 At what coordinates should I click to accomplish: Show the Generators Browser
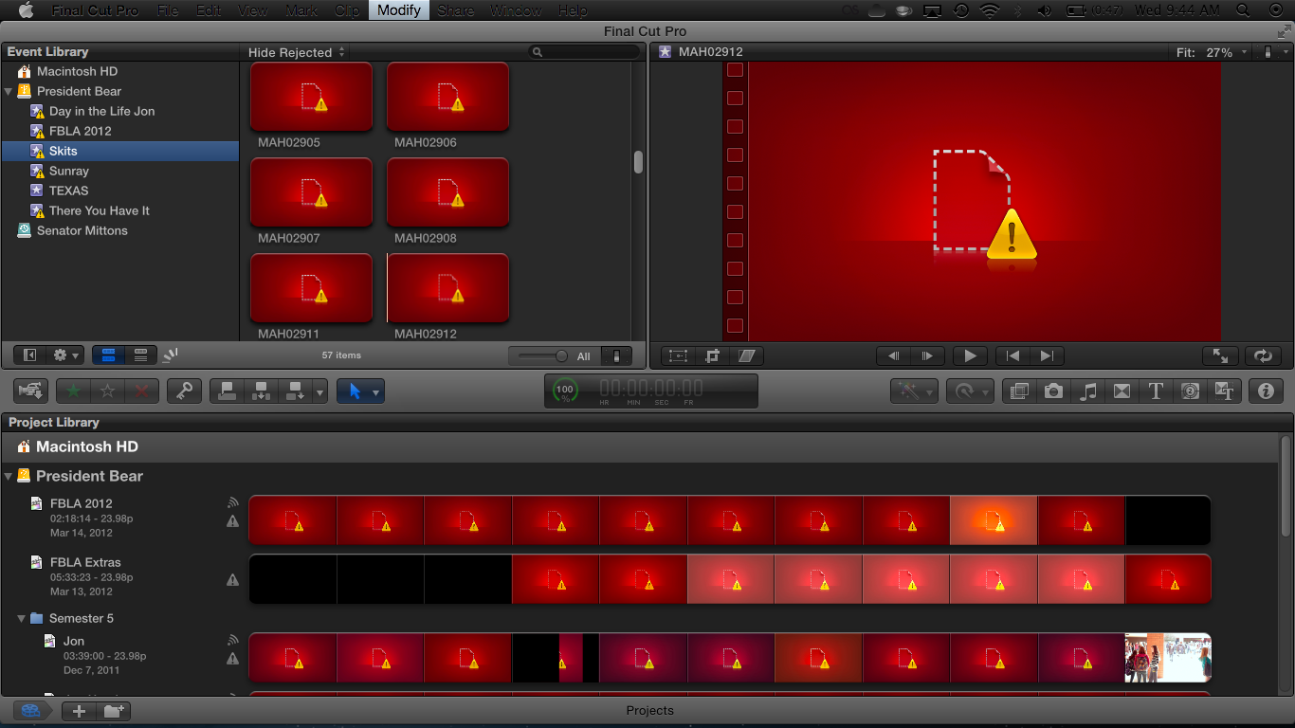1190,391
